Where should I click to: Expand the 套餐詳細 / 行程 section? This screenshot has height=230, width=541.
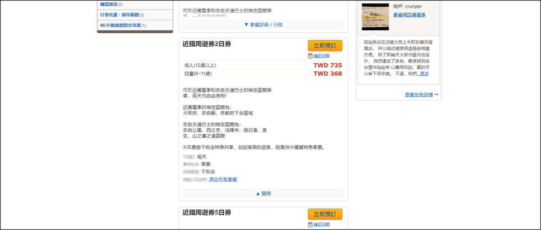click(263, 25)
